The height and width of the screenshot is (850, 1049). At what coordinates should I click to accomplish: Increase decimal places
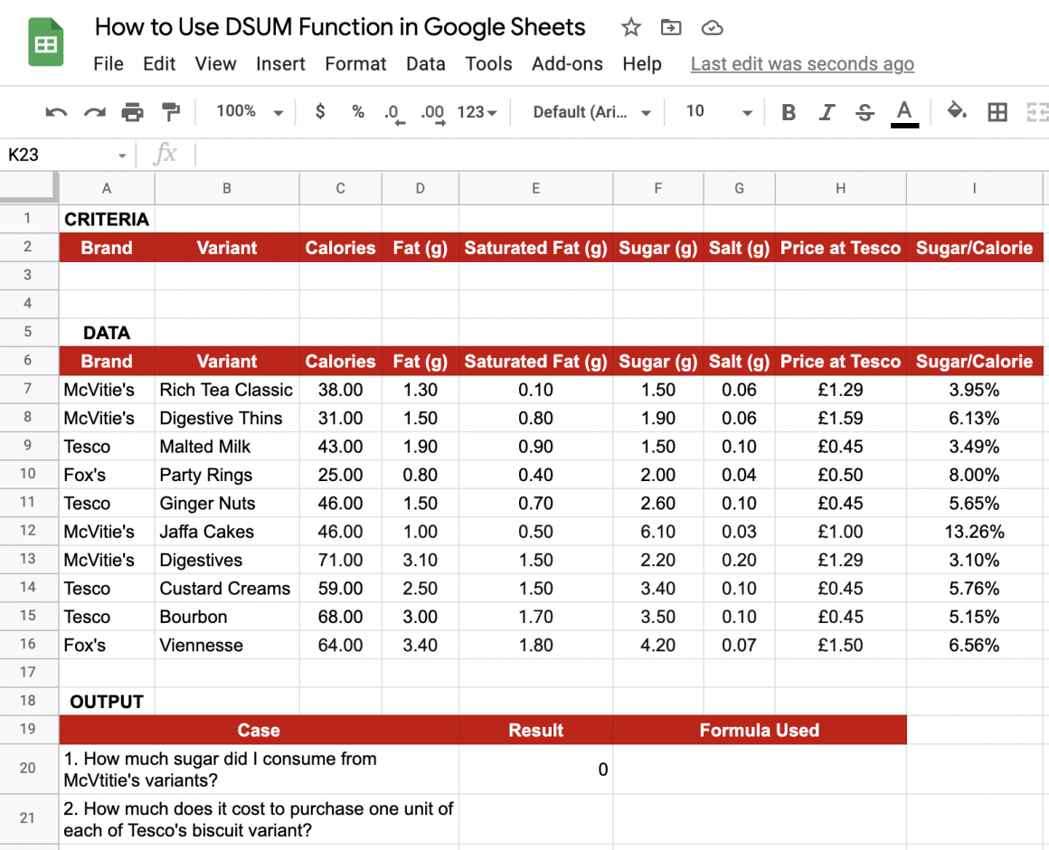click(431, 111)
